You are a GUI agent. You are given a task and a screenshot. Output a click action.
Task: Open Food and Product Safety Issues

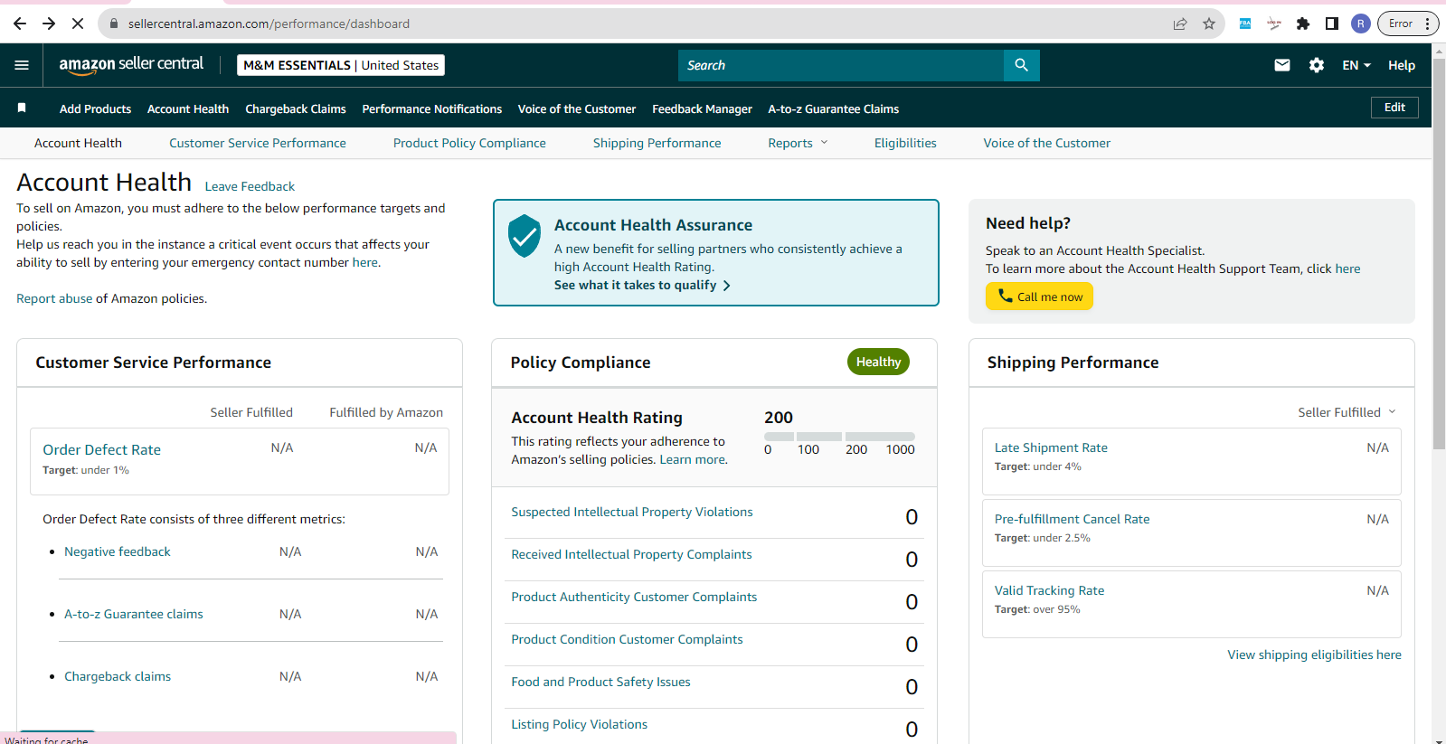tap(600, 682)
